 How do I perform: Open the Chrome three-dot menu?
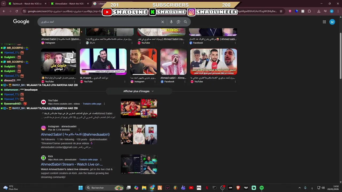click(x=338, y=11)
